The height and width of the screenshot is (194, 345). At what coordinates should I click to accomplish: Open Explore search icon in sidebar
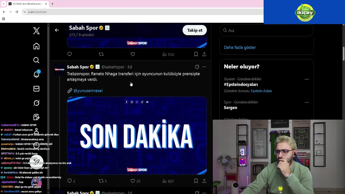pyautogui.click(x=36, y=60)
